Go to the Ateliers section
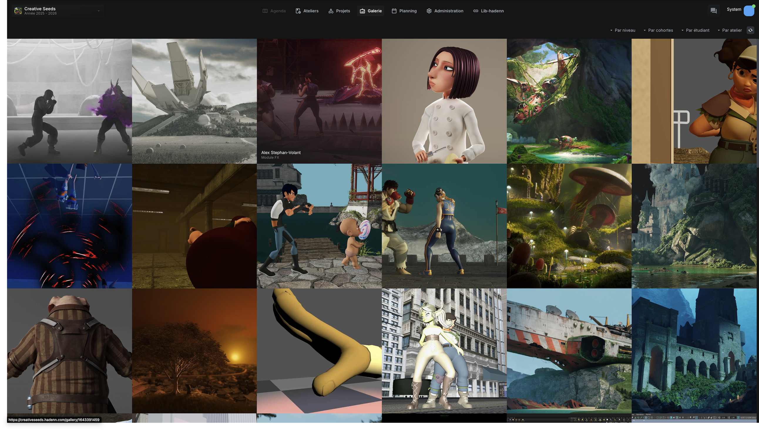Screen dimensions: 759x431 tap(307, 11)
